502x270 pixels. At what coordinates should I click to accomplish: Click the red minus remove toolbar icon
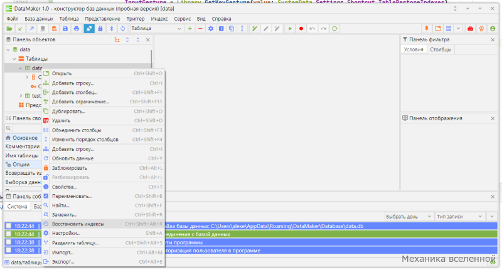[200, 29]
